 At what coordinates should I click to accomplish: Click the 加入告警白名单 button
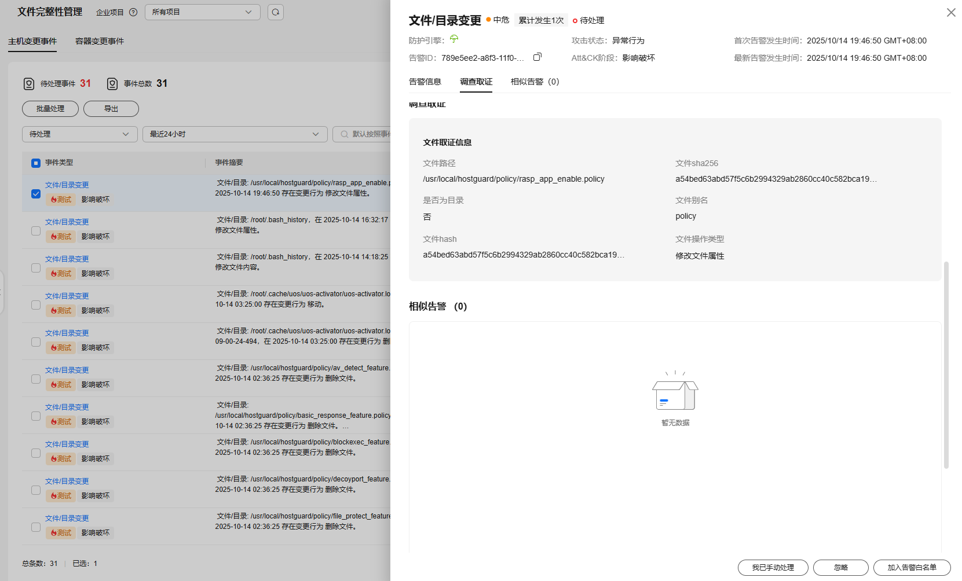pos(912,568)
